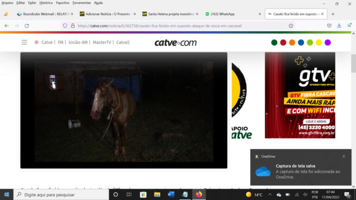Select the light green color dot

tap(310, 43)
